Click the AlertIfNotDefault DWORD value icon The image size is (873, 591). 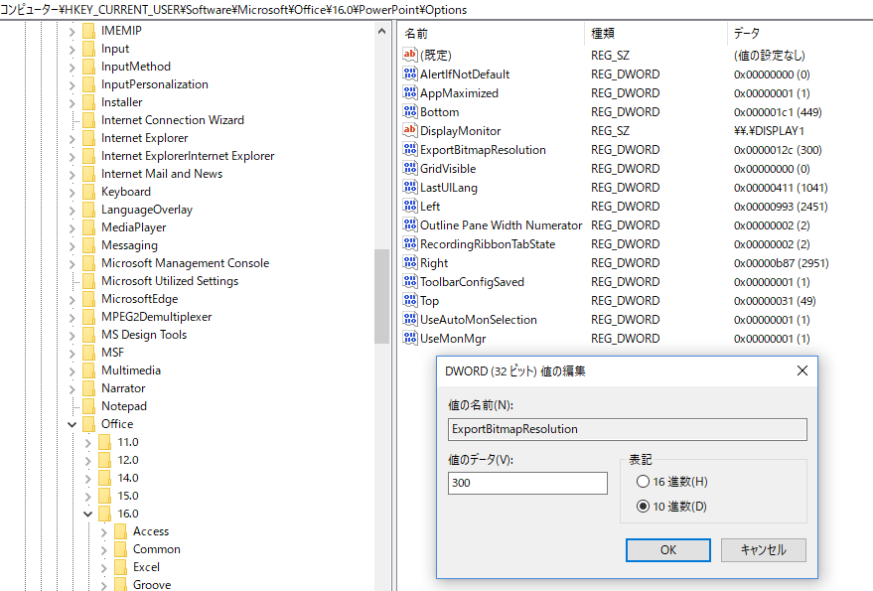coord(410,74)
